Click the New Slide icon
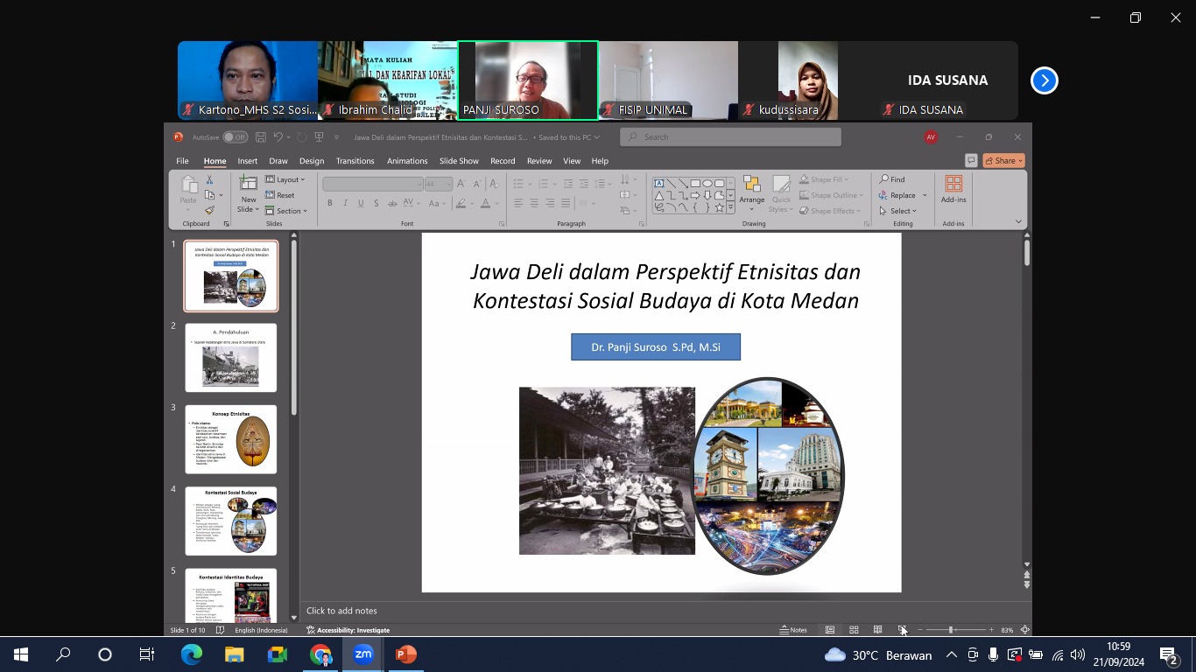 [x=249, y=185]
